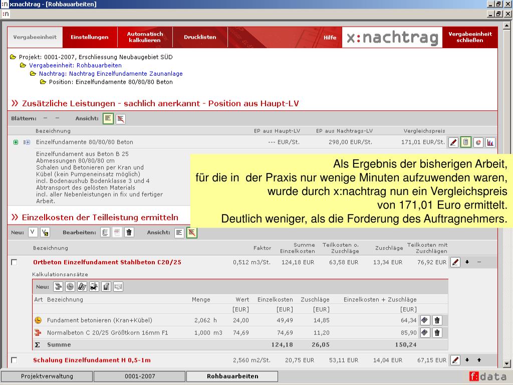
Task: Tick the checkbox for Schalung Einzelfundament H 0,5-1m
Action: click(14, 360)
